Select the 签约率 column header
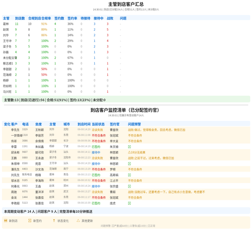 pos(72,18)
